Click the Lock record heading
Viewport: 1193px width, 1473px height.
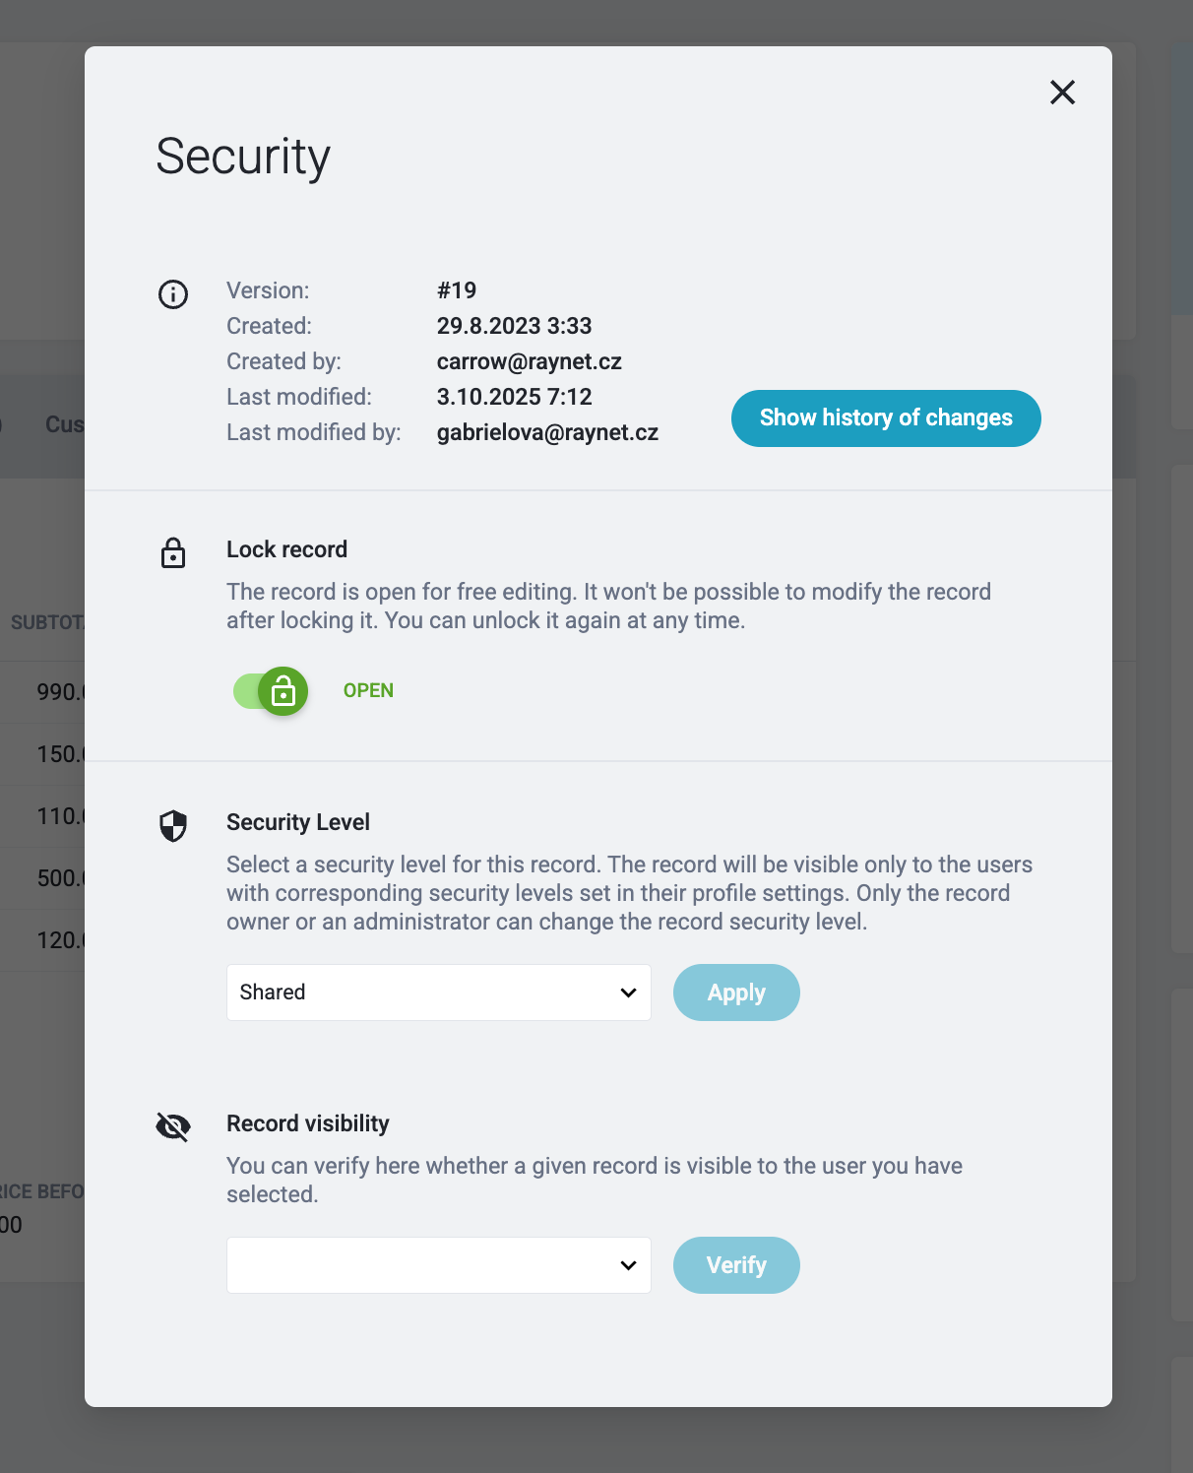(286, 549)
